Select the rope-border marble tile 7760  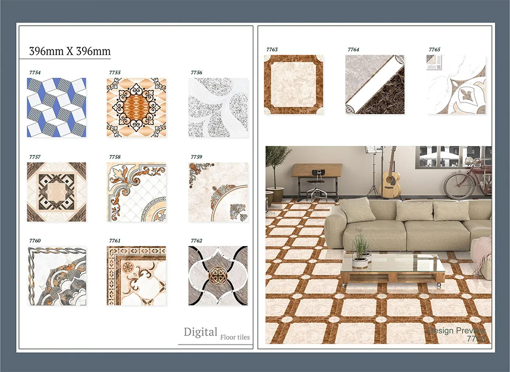point(56,276)
